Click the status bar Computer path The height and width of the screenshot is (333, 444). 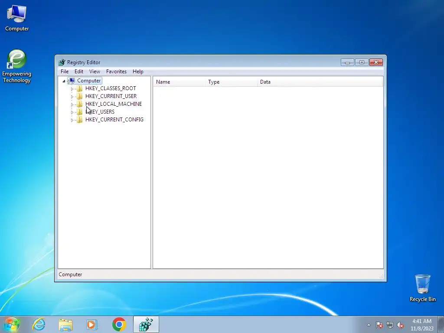[x=70, y=274]
